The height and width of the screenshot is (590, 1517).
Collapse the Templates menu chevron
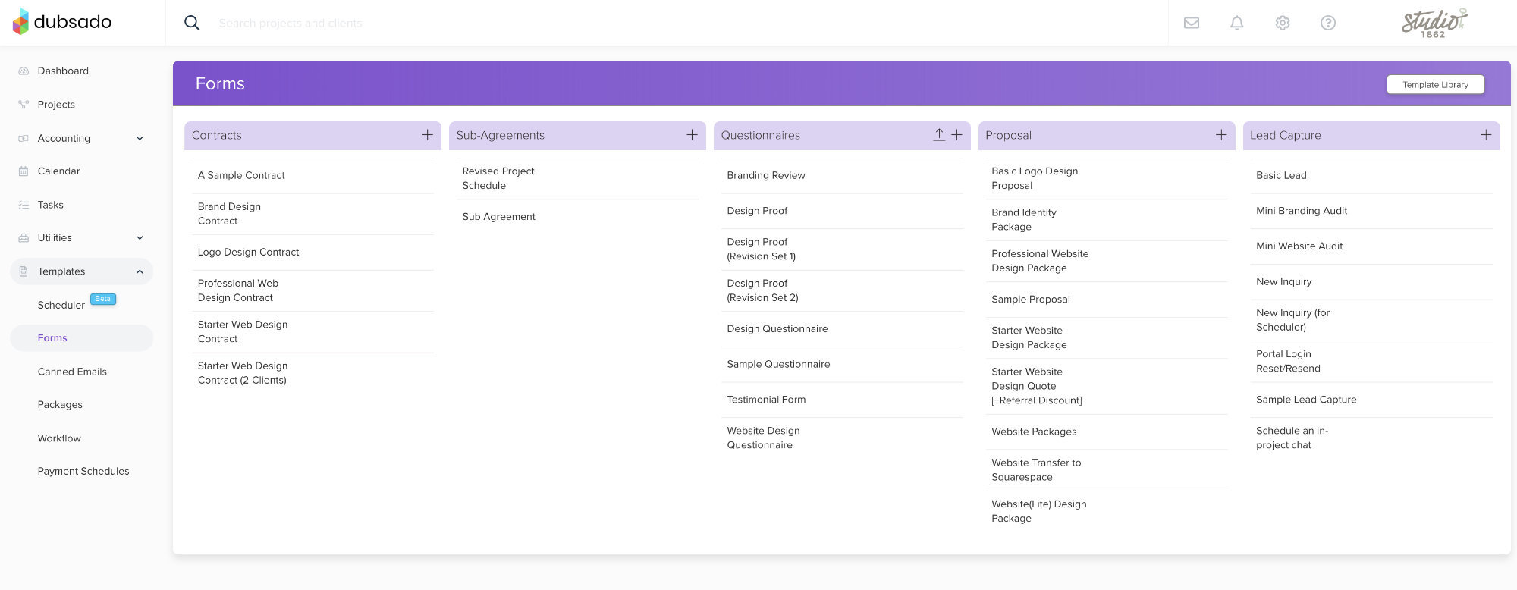tap(140, 271)
